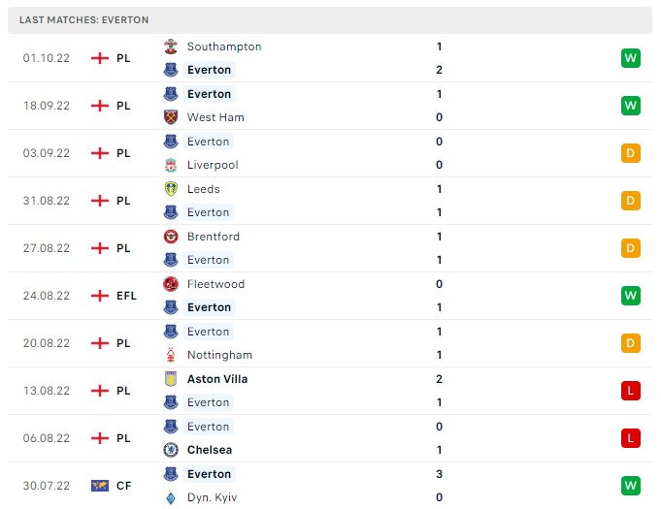The height and width of the screenshot is (509, 661).
Task: Click the West Ham club crest icon
Action: click(171, 117)
